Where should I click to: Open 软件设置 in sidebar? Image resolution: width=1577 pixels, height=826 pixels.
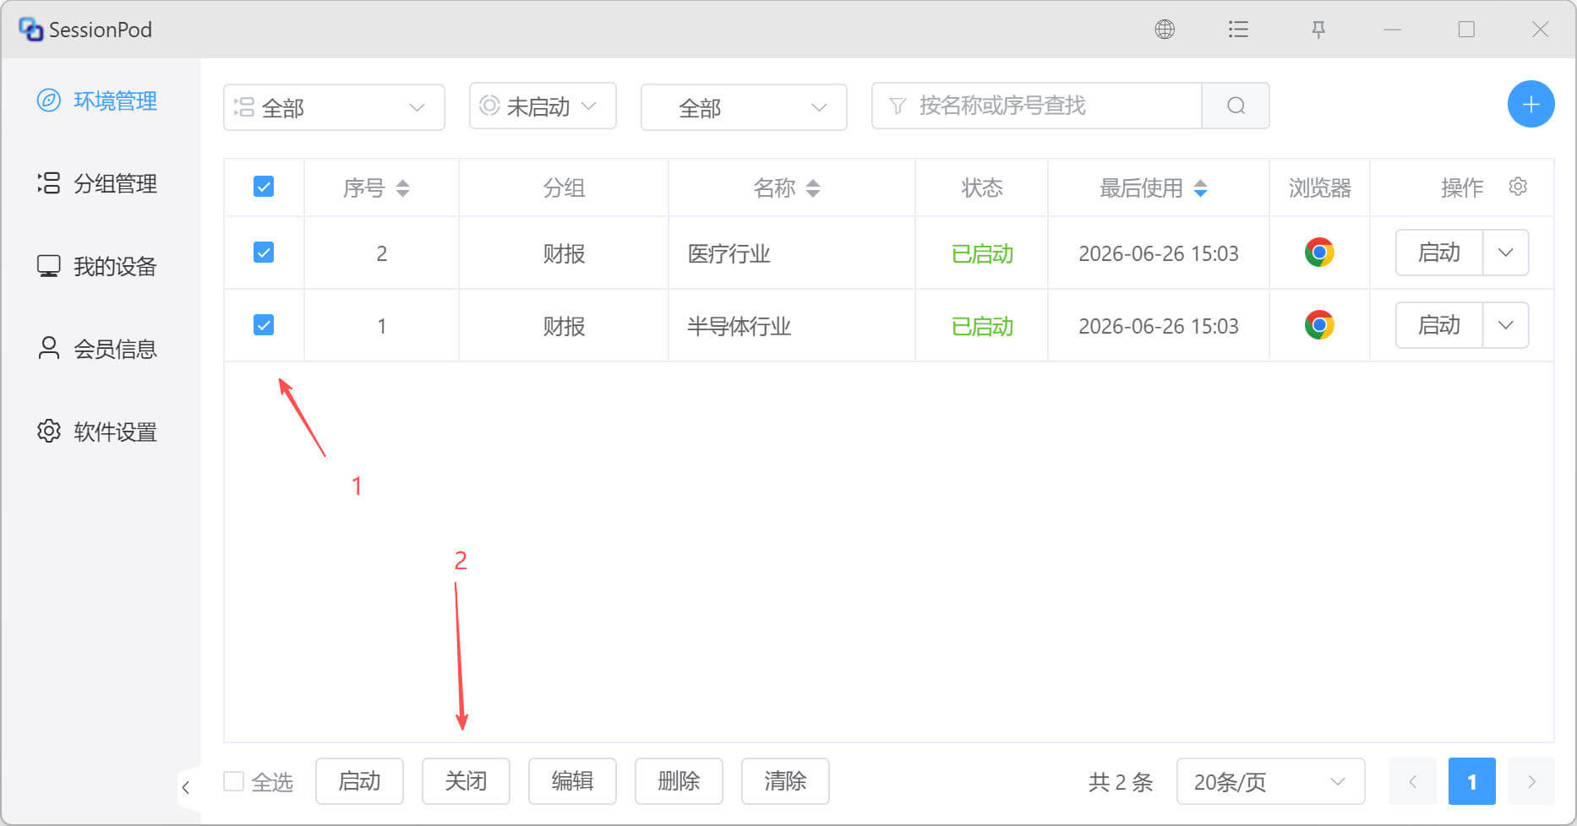point(98,432)
